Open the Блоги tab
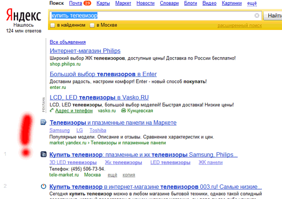282x199 pixels. tap(190, 3)
